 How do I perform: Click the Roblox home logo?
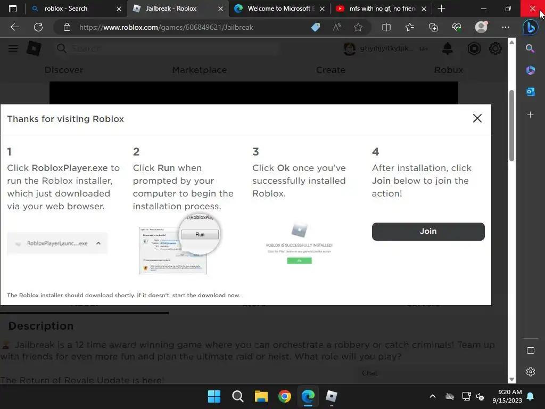coord(34,48)
